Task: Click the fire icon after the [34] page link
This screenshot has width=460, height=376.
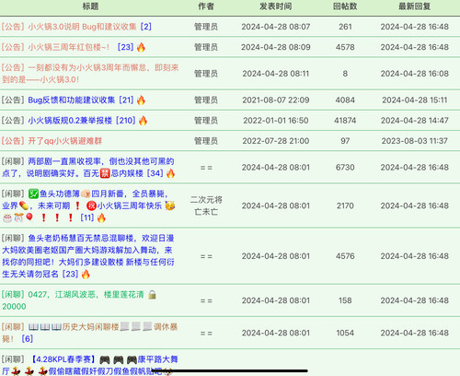Action: tap(170, 173)
